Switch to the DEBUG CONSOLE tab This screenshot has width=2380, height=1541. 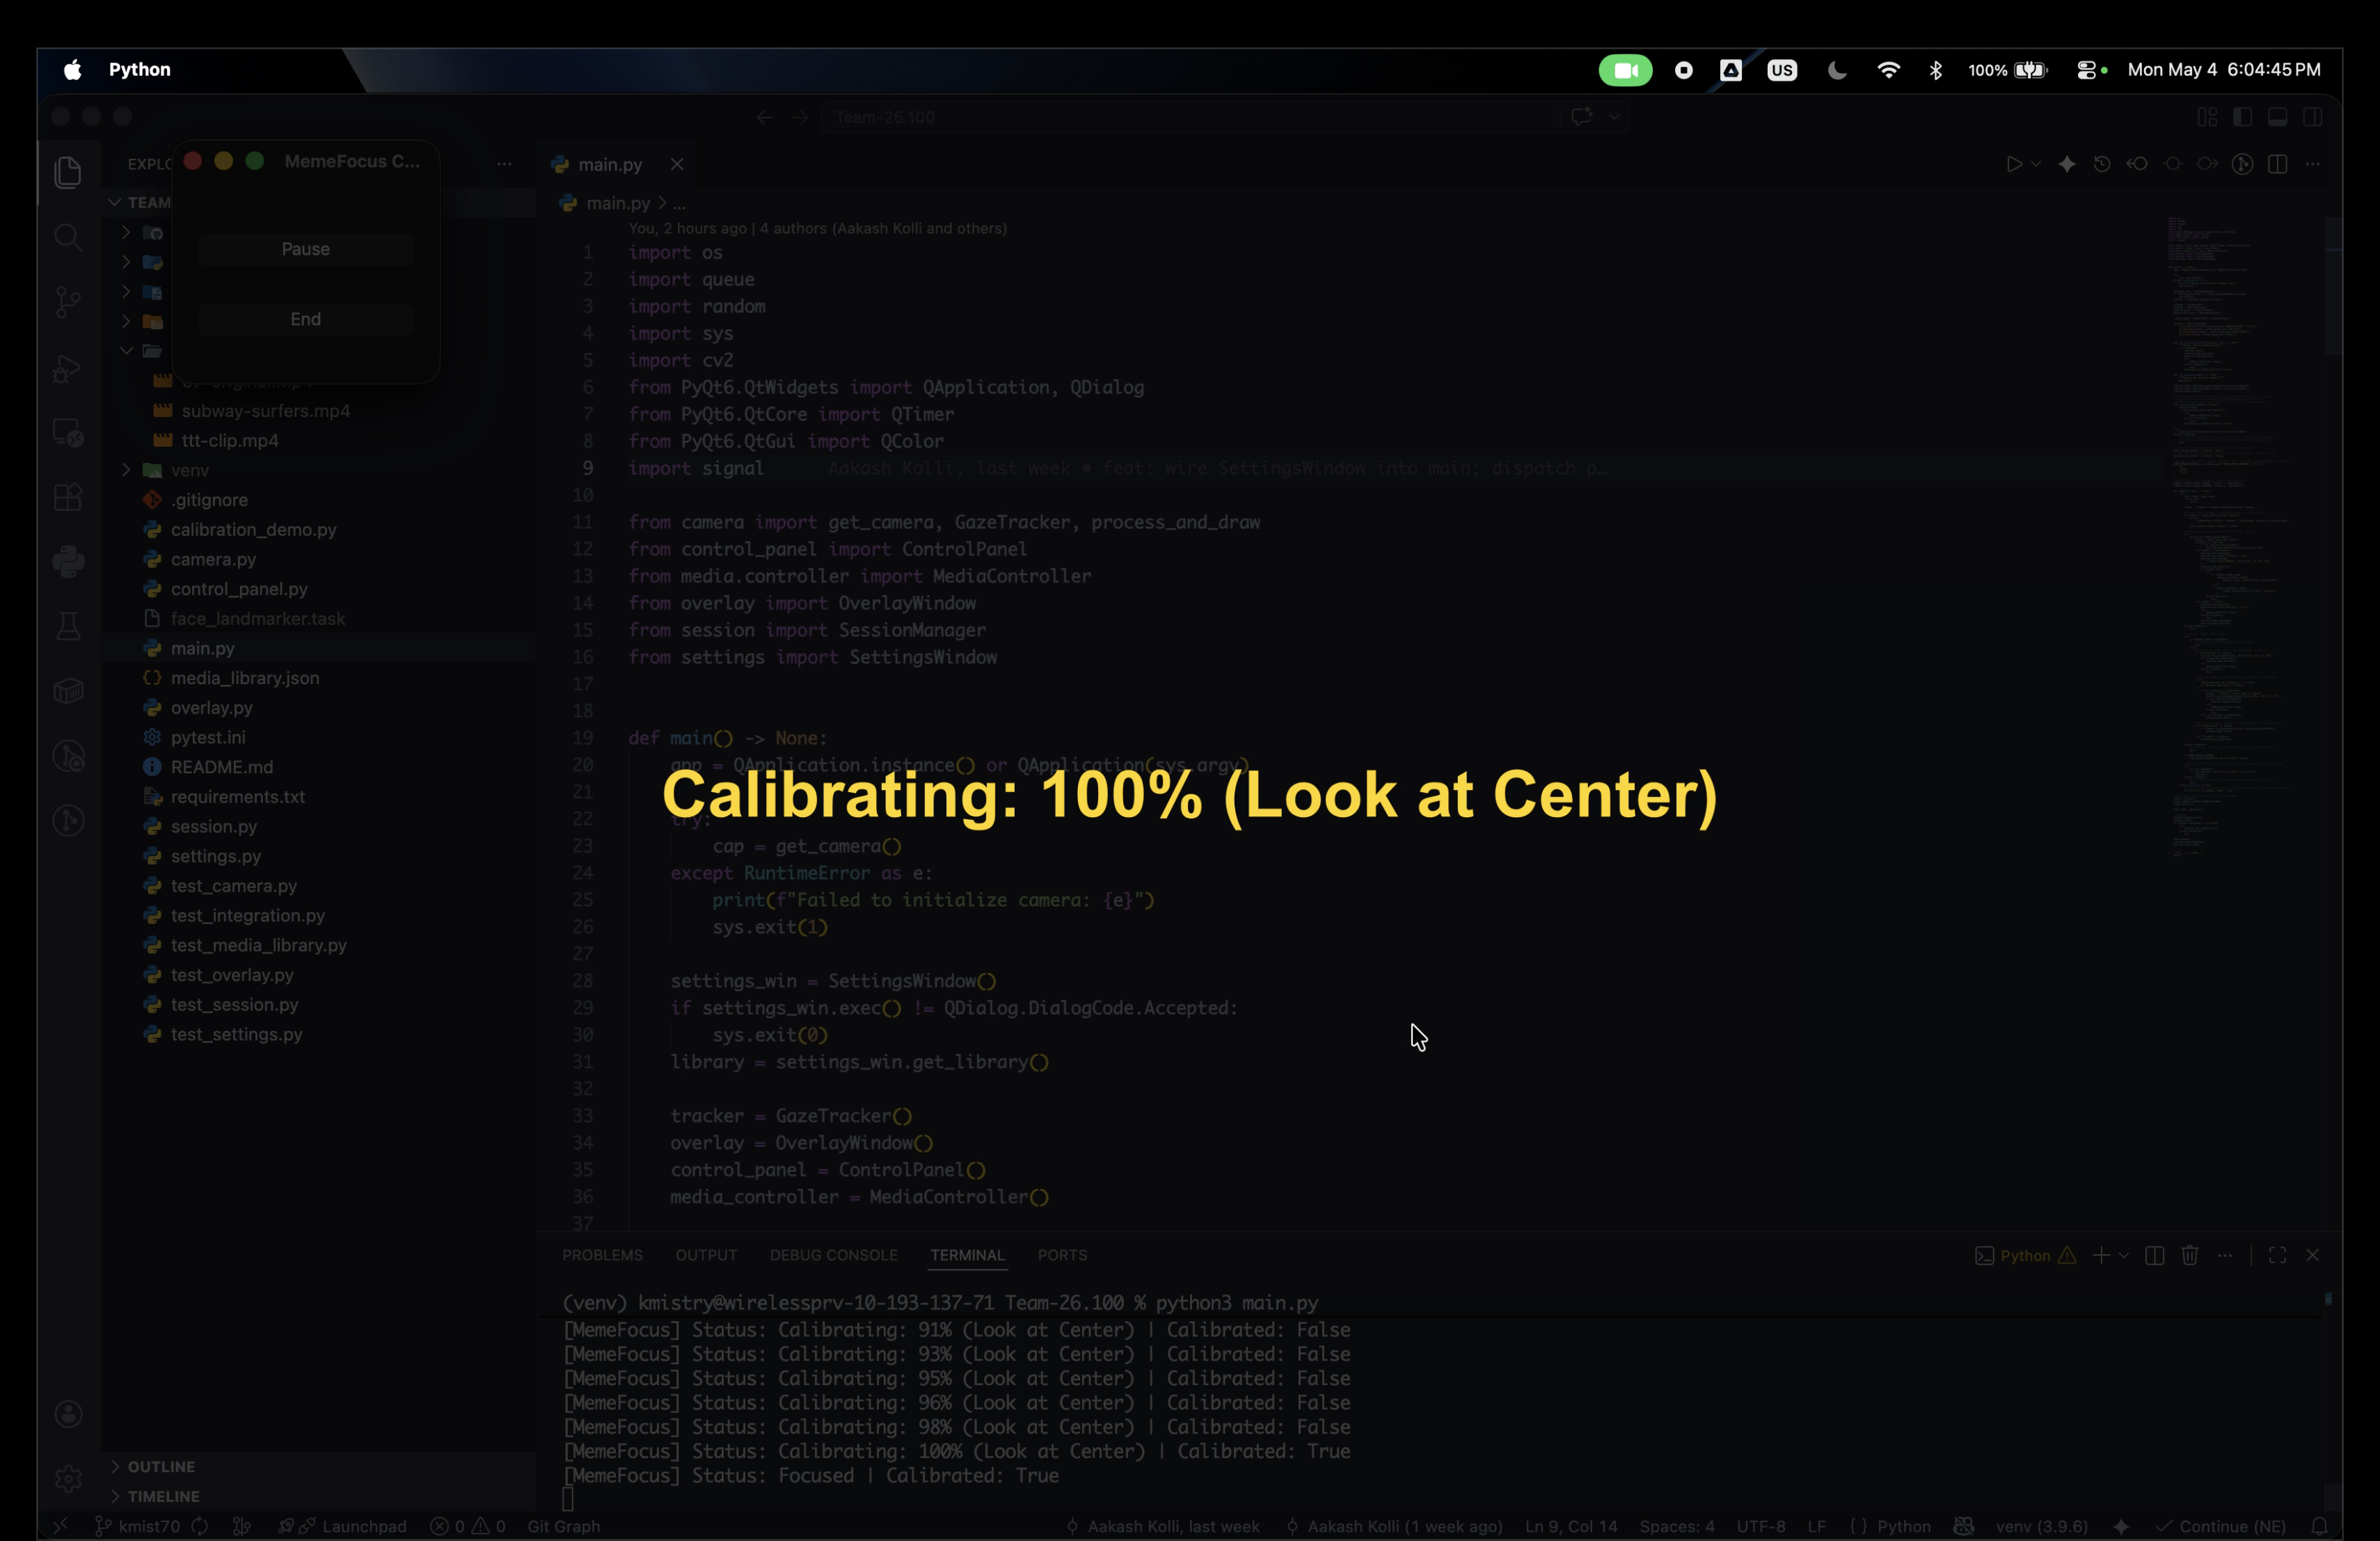[x=833, y=1255]
